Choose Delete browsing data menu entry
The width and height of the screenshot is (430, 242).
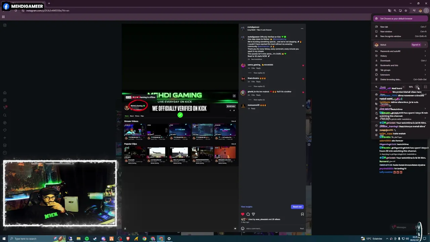400,79
